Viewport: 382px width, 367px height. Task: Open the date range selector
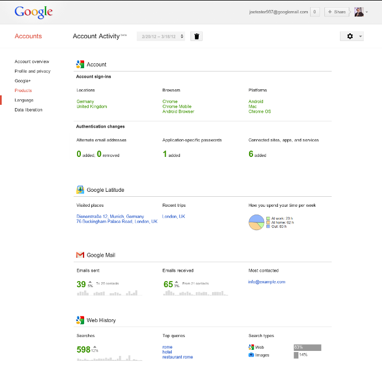point(161,37)
